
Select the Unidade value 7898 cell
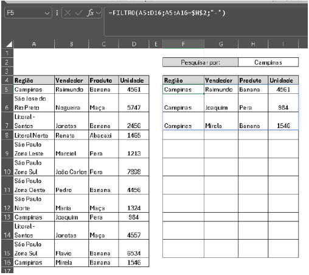tap(134, 167)
